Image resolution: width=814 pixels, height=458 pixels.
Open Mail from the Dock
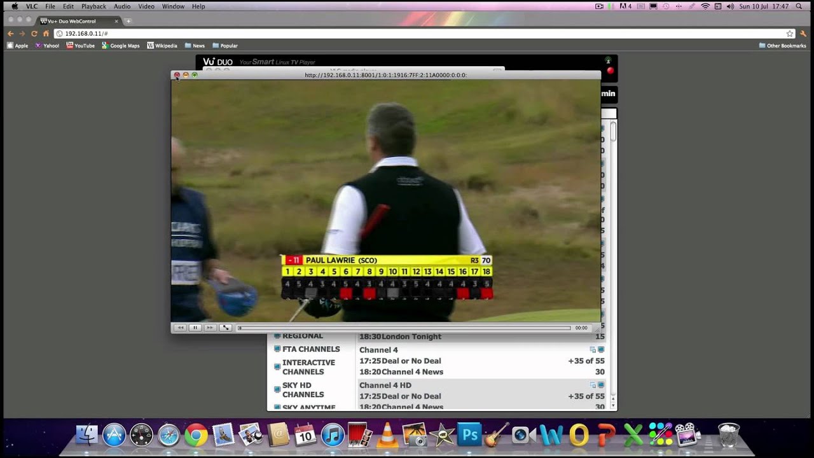tap(223, 435)
